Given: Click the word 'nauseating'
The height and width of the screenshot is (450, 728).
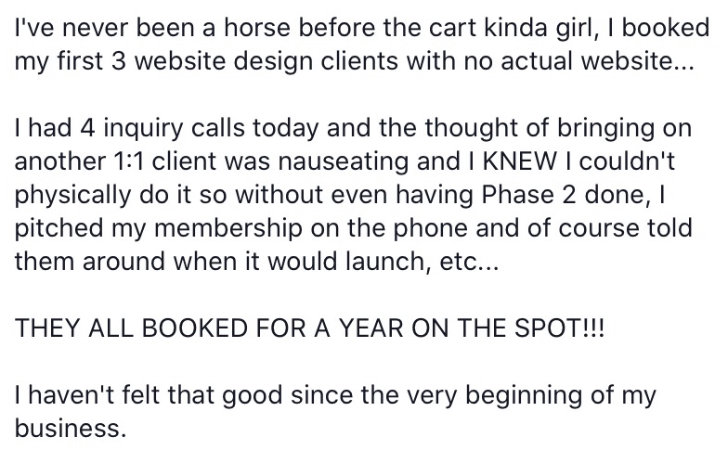Looking at the screenshot, I should [x=344, y=161].
